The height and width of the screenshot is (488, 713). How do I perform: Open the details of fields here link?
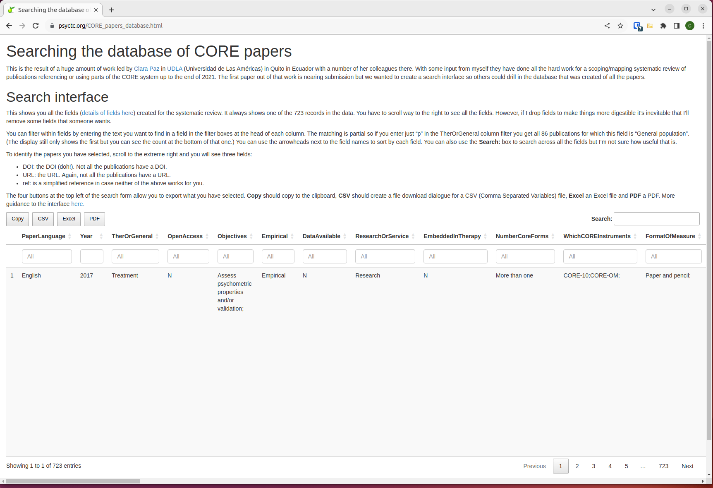point(107,113)
